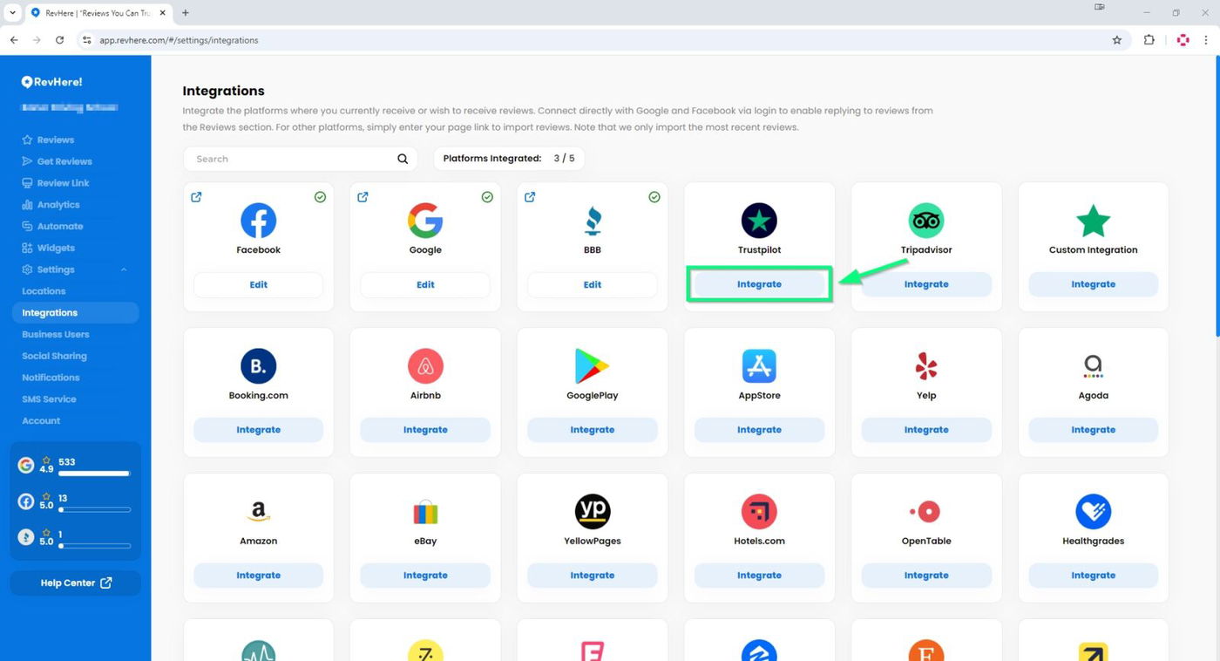Viewport: 1220px width, 661px height.
Task: Open BBB external link icon
Action: click(x=530, y=197)
